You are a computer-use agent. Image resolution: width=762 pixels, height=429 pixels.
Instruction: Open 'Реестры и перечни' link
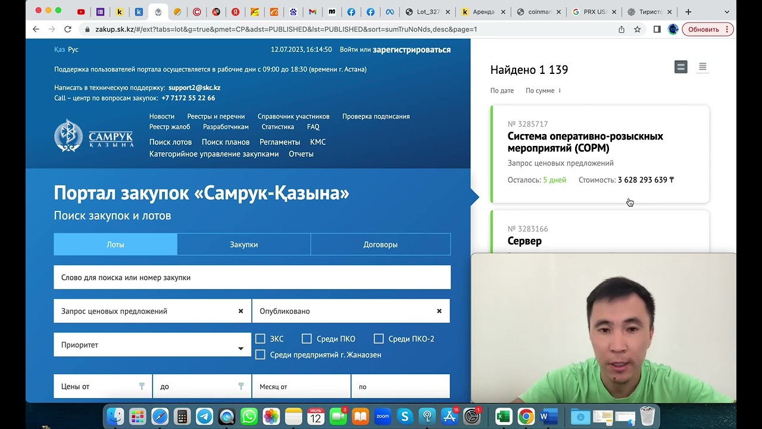(x=216, y=116)
